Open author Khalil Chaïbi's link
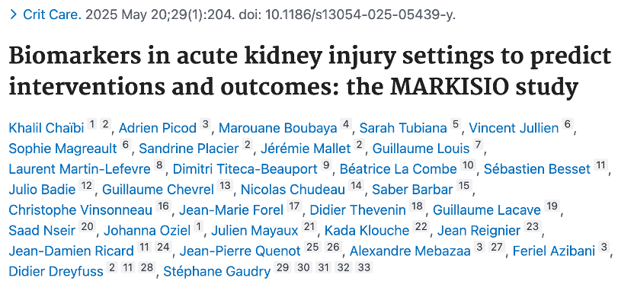This screenshot has height=291, width=634. [46, 128]
